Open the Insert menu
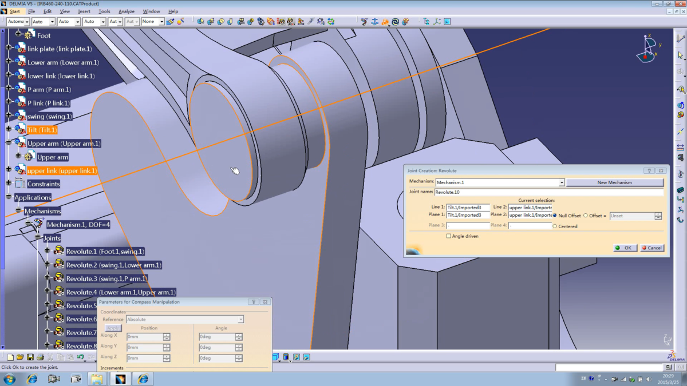This screenshot has width=687, height=386. (x=84, y=11)
